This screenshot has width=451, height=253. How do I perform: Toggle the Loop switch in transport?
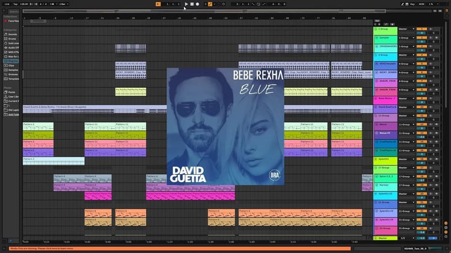pos(258,4)
